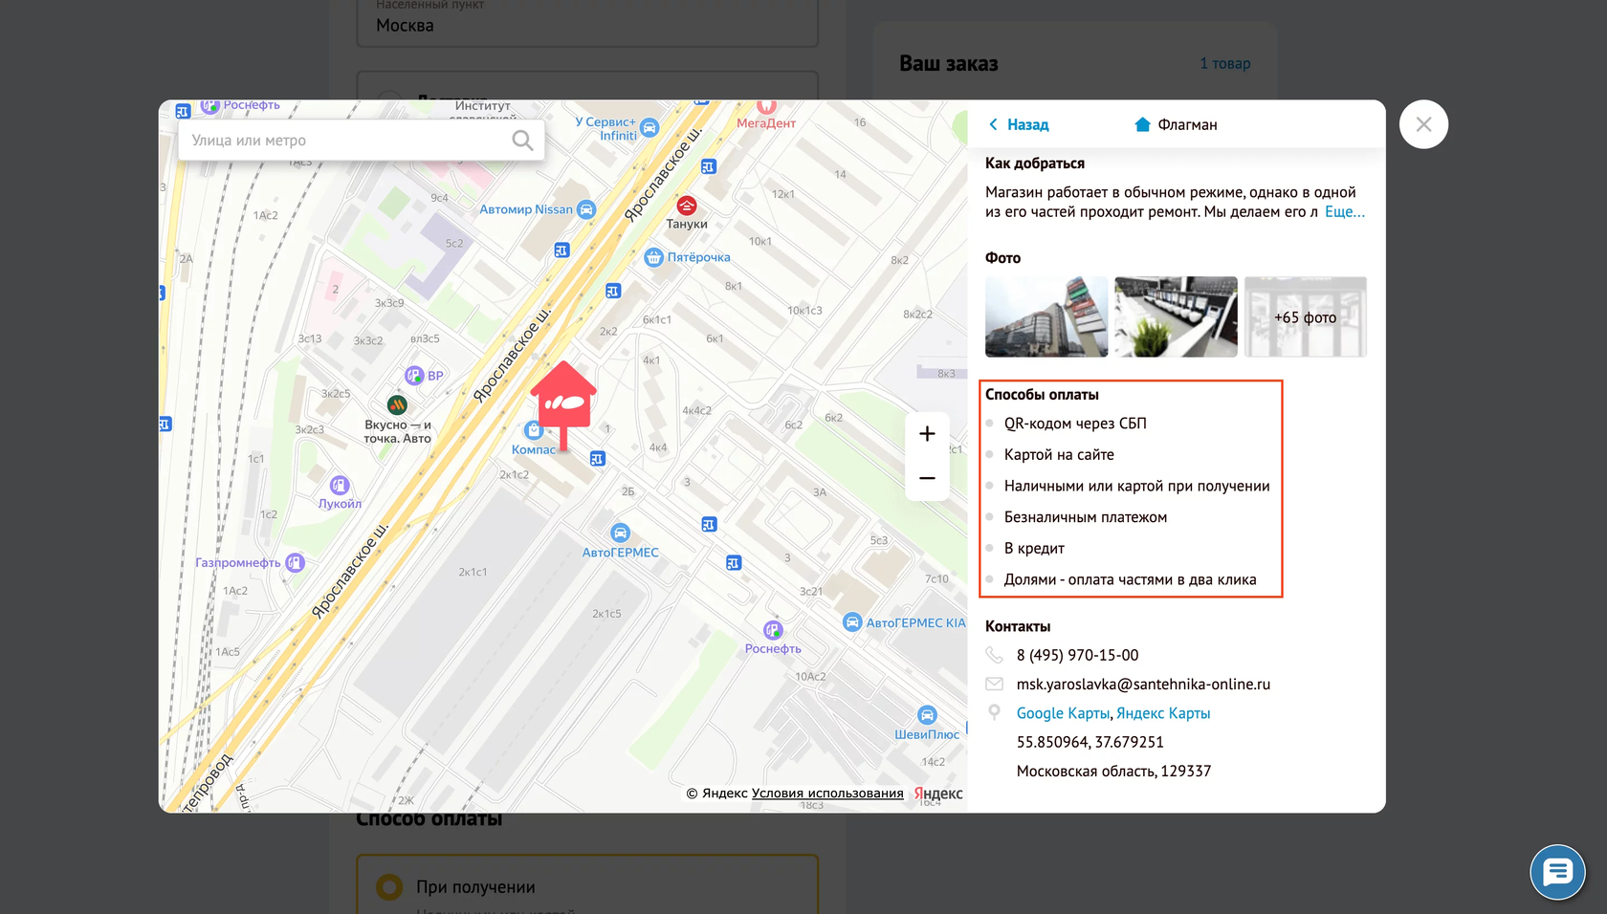Select the Пятёрочка store marker
The width and height of the screenshot is (1607, 914).
pyautogui.click(x=653, y=257)
